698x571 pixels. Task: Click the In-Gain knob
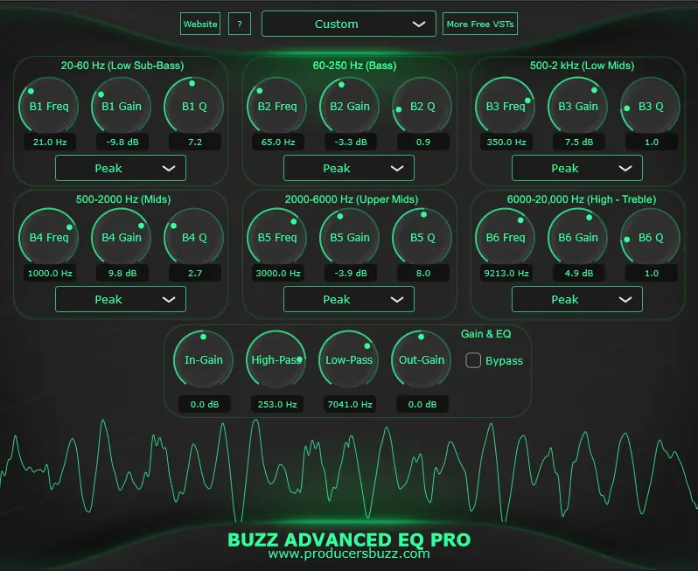[204, 359]
